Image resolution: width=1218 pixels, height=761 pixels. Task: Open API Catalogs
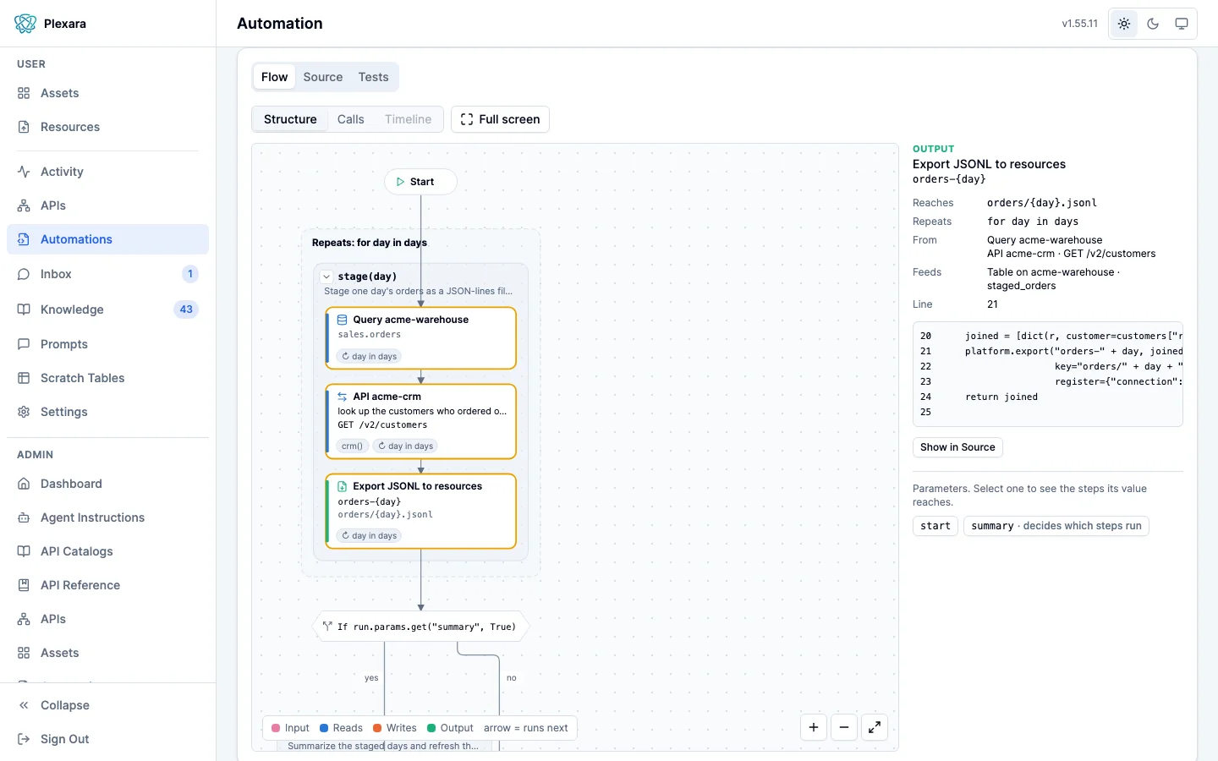click(107, 551)
